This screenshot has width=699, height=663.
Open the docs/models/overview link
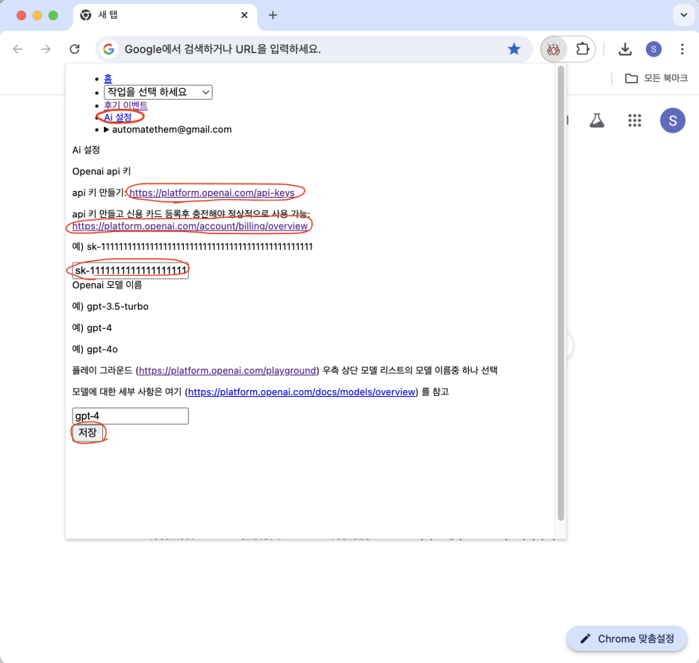(302, 392)
